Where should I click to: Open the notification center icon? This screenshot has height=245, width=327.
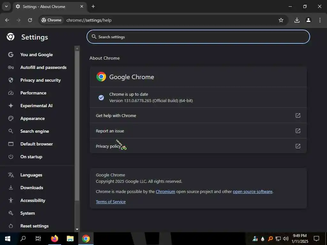point(316,239)
